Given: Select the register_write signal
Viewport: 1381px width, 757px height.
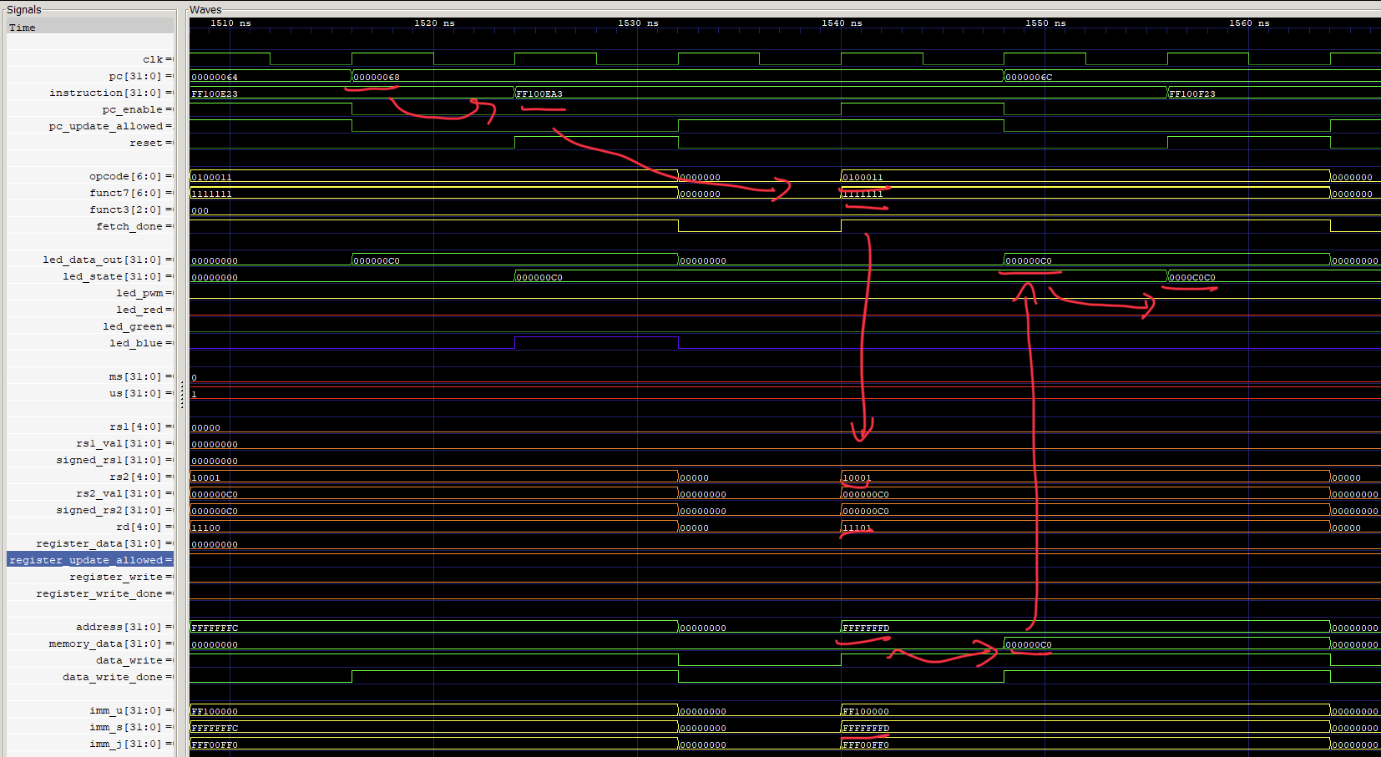Looking at the screenshot, I should [x=90, y=577].
